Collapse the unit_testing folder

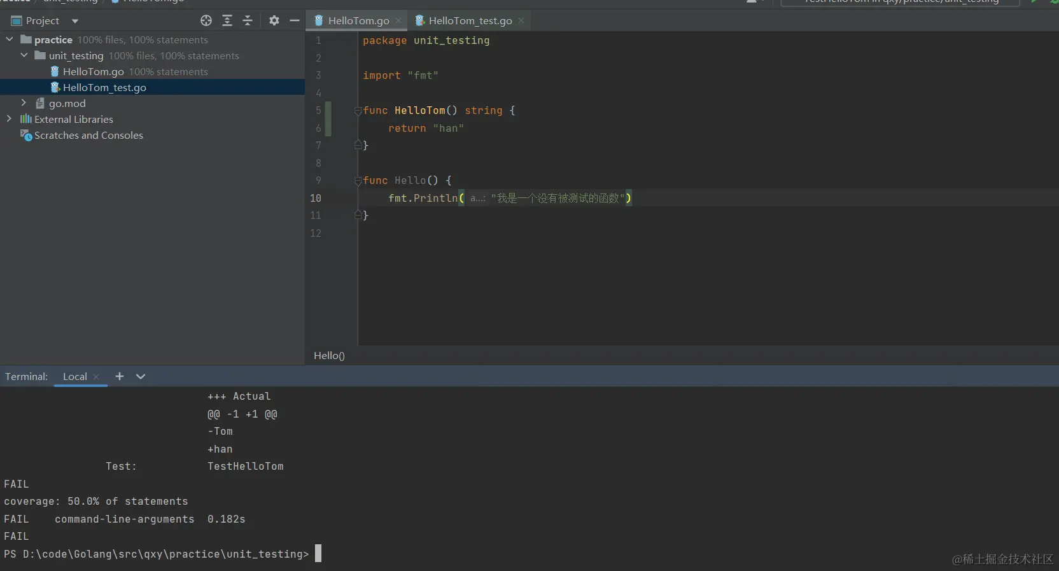click(x=24, y=55)
